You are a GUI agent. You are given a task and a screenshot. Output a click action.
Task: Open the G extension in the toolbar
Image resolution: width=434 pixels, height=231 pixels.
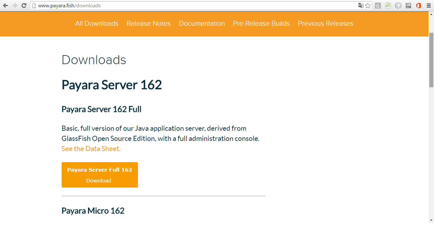(378, 5)
